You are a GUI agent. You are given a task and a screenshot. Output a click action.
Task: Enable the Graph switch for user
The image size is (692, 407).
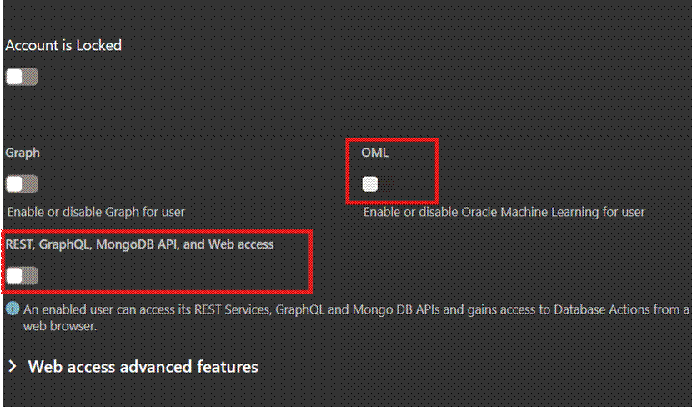(22, 184)
